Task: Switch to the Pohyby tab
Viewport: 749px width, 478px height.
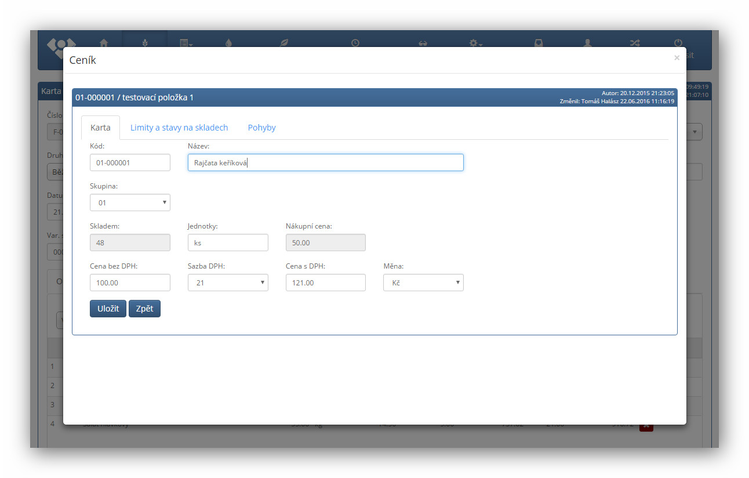Action: (x=261, y=128)
